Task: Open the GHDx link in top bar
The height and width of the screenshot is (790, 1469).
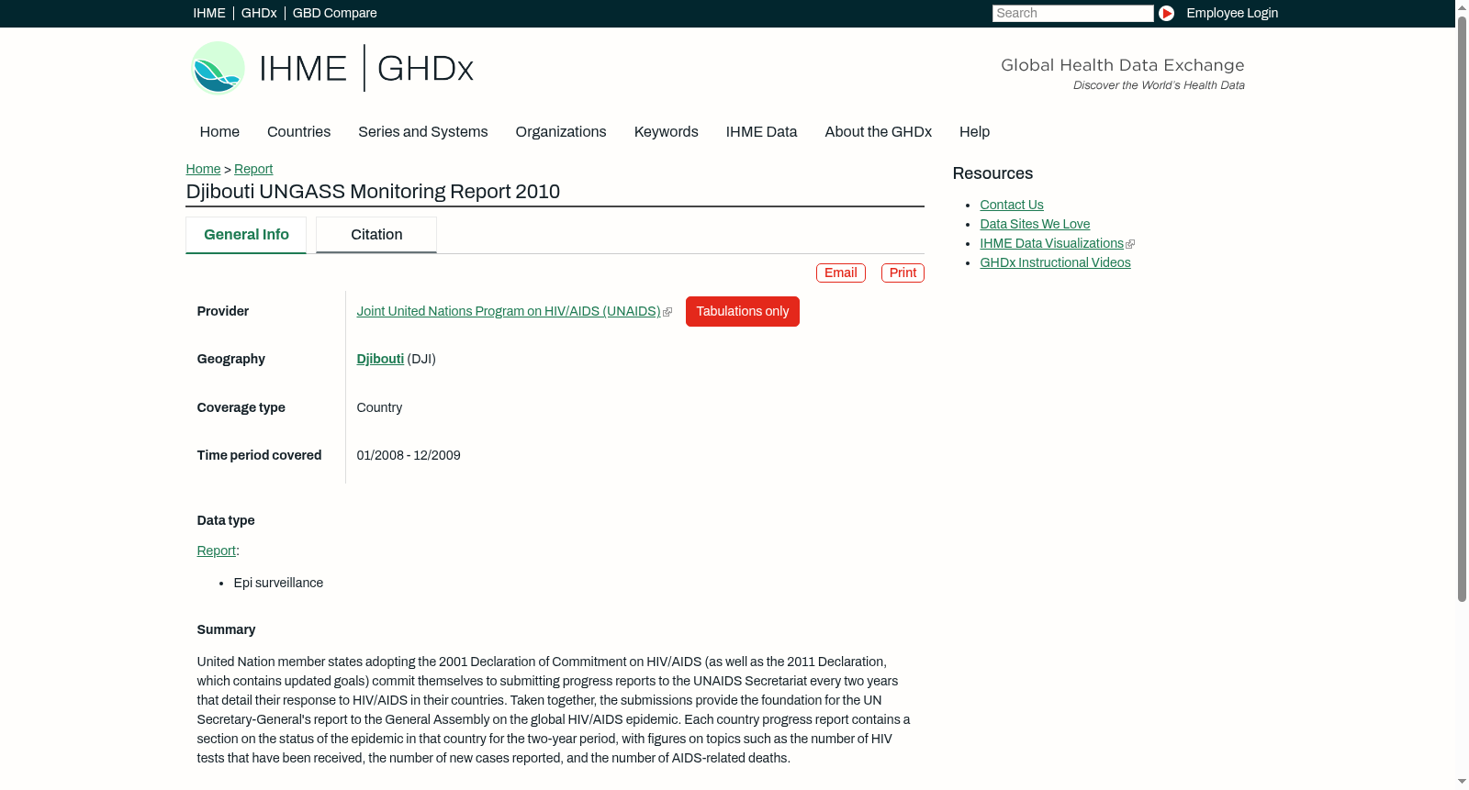Action: 259,13
